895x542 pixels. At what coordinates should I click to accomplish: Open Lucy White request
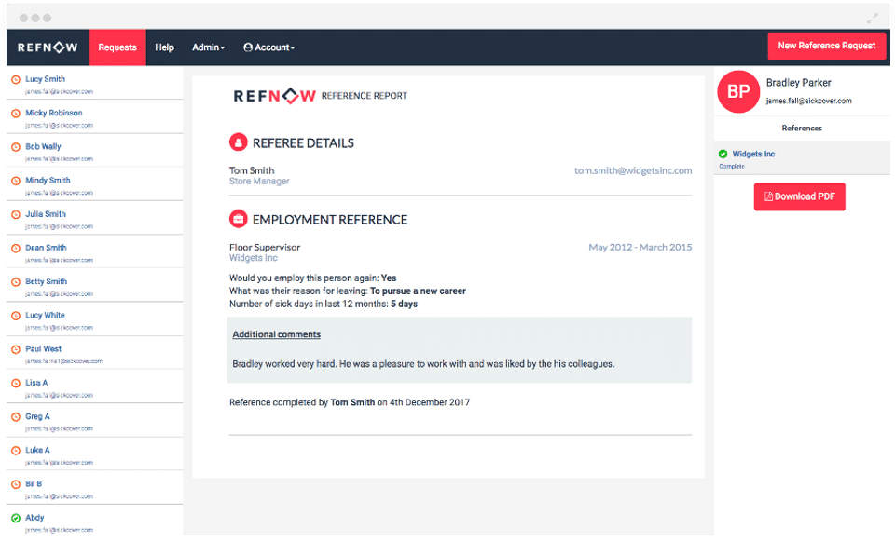point(95,319)
